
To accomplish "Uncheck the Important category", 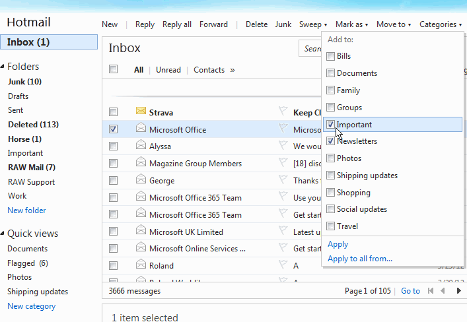I will 330,125.
